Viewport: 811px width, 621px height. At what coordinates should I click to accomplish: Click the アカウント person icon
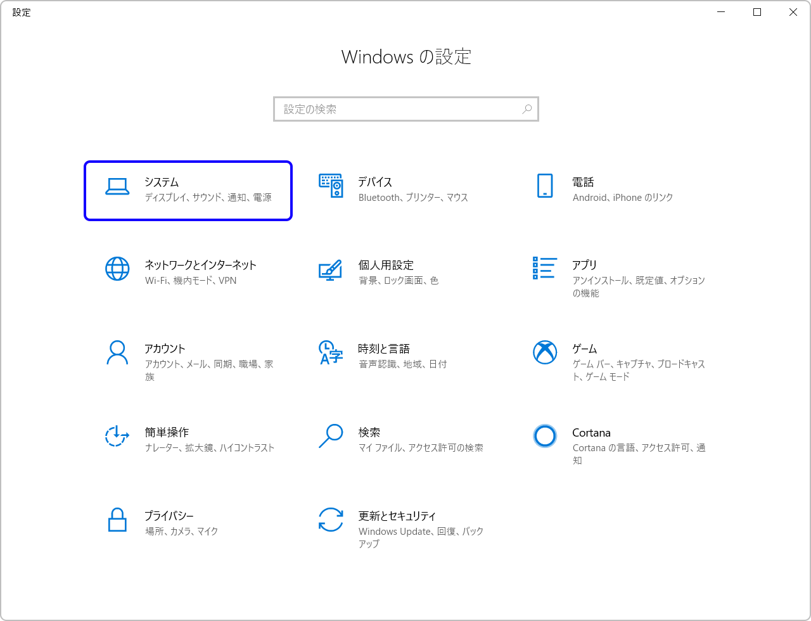pyautogui.click(x=117, y=352)
